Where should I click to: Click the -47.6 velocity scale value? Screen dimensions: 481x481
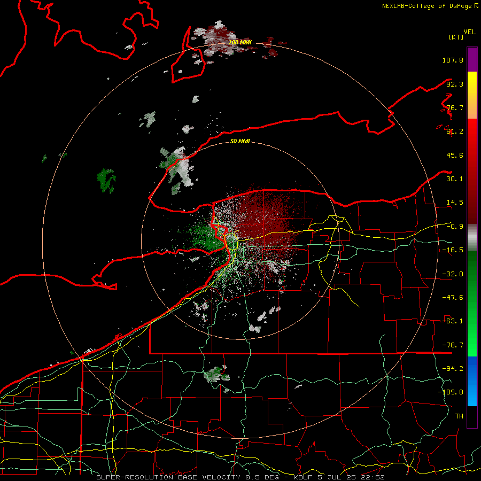[453, 298]
